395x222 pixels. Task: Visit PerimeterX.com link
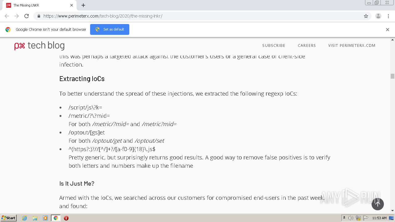pyautogui.click(x=351, y=45)
